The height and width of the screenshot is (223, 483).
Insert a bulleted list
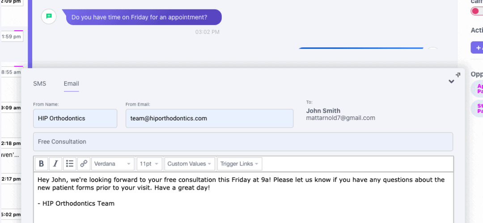coord(70,164)
